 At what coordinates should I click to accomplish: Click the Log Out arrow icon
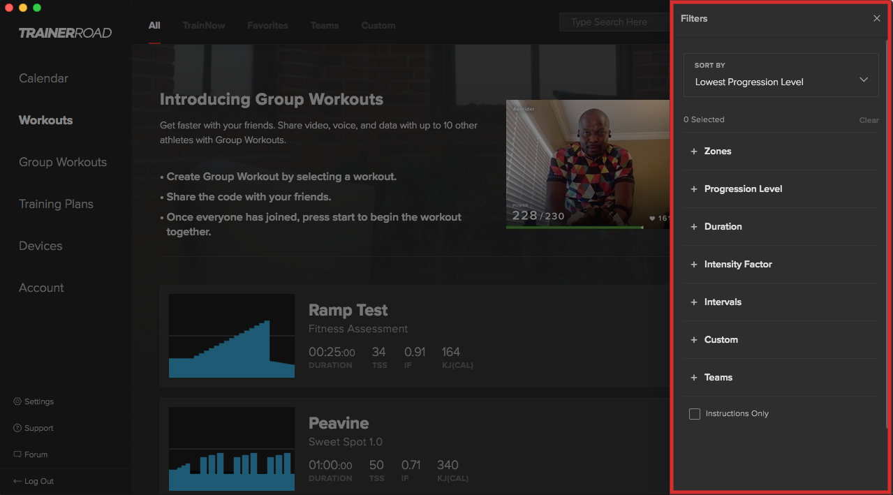coord(17,481)
